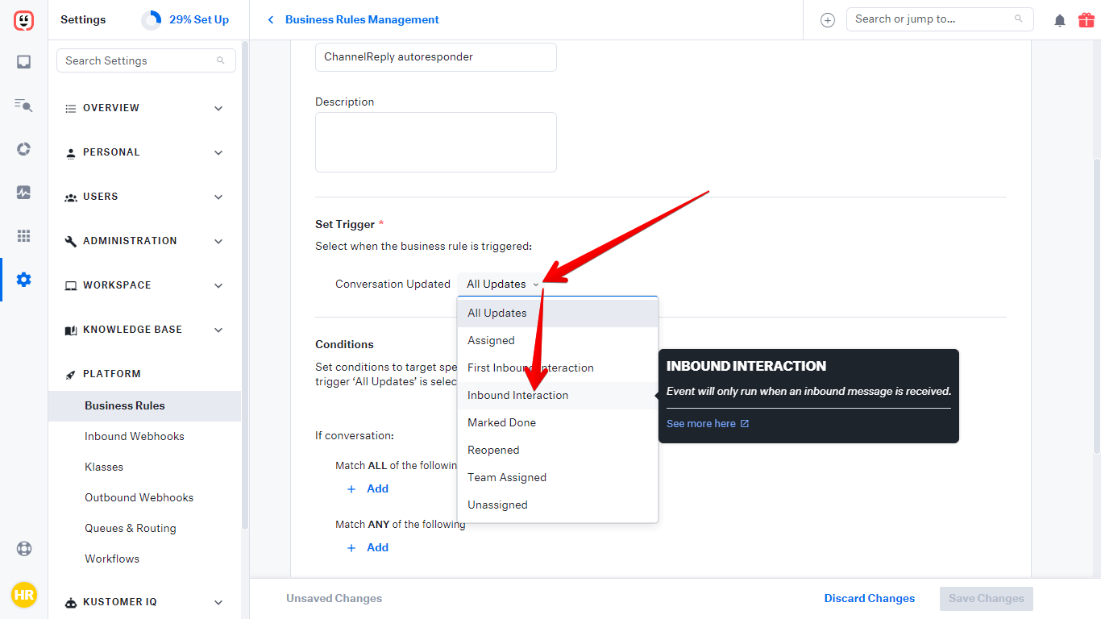This screenshot has height=619, width=1101.
Task: Open the red gift icon
Action: tap(1086, 19)
